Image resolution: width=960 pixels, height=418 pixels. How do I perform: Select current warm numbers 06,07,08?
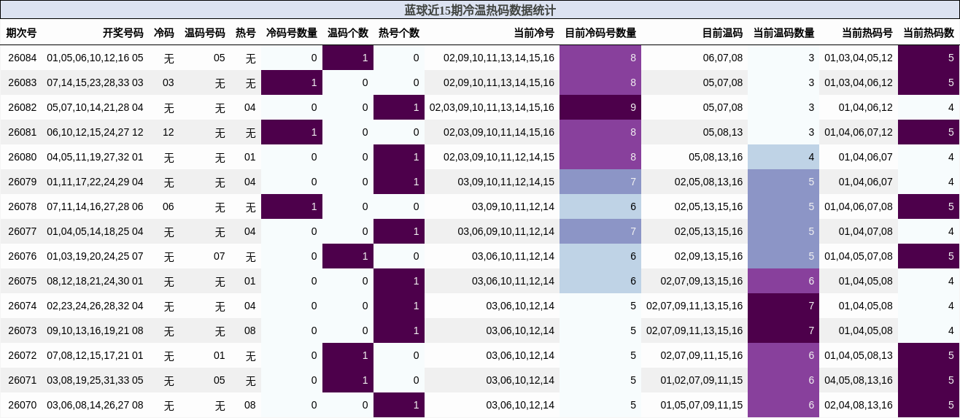point(723,58)
